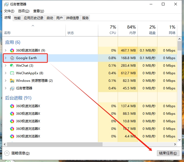Click the 0.8% CPU cell of Google Earth
Image resolution: width=184 pixels, height=162 pixels.
[108, 58]
